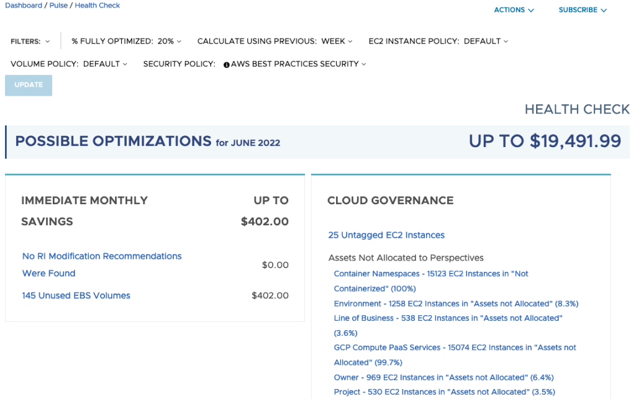Go to Dashboard in the breadcrumb
This screenshot has width=636, height=399.
(24, 6)
